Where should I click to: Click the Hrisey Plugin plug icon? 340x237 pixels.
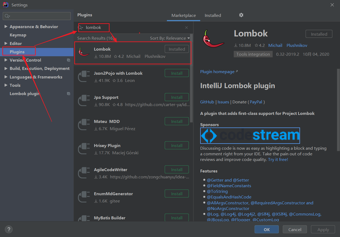[x=84, y=149]
